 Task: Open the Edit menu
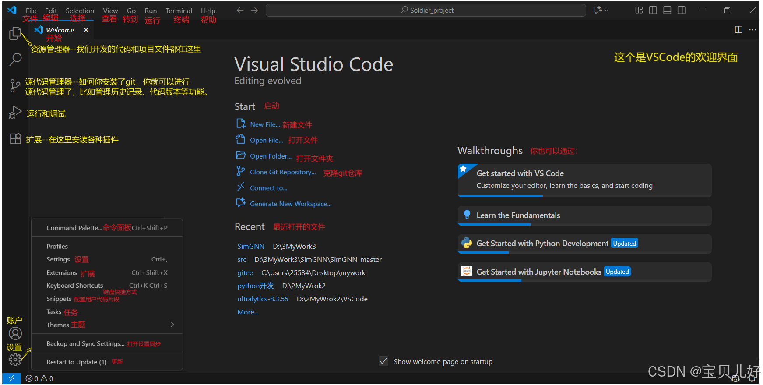click(x=51, y=11)
